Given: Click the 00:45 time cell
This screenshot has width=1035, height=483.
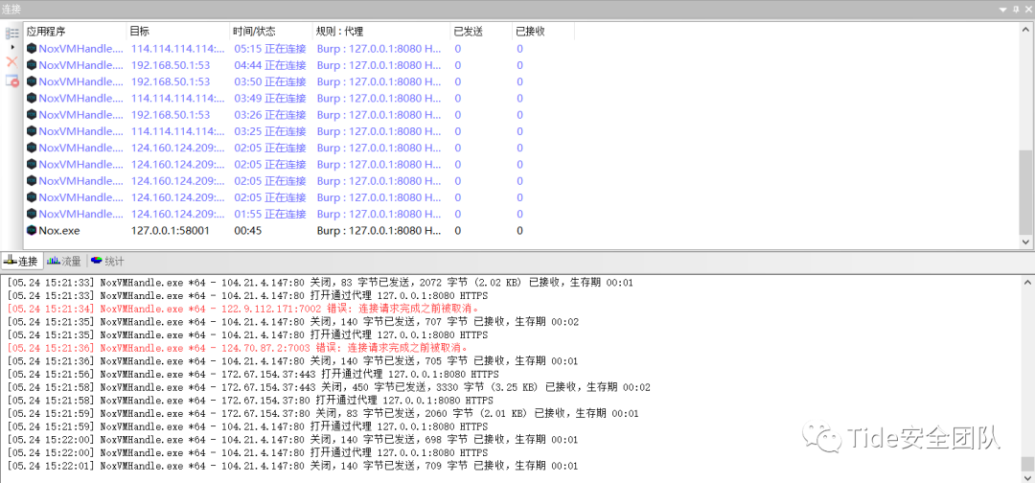Looking at the screenshot, I should [247, 230].
